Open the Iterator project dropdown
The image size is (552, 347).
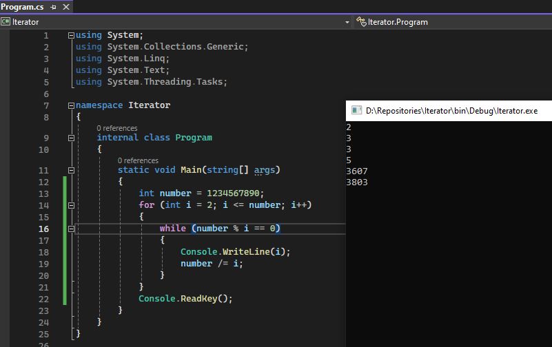coord(347,22)
